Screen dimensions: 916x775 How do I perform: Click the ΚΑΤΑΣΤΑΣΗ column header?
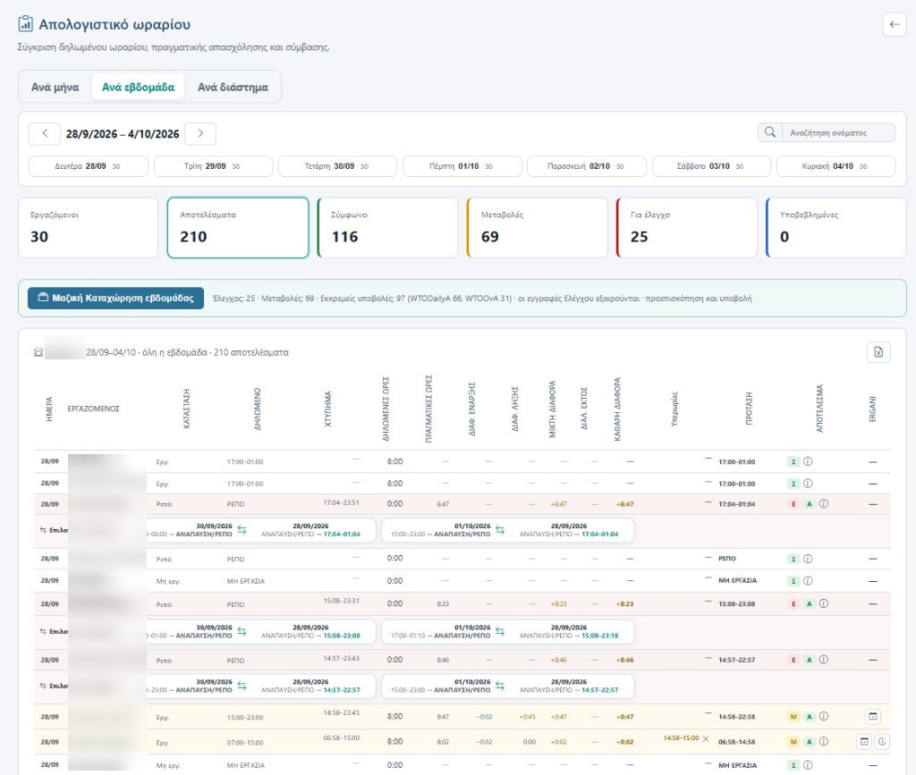point(186,409)
